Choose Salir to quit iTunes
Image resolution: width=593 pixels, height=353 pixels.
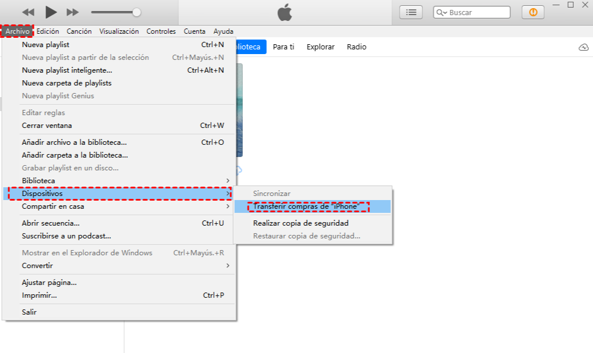(x=119, y=312)
